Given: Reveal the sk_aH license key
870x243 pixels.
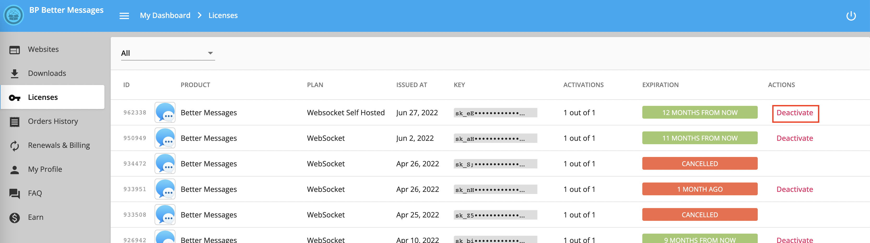Looking at the screenshot, I should (x=495, y=138).
